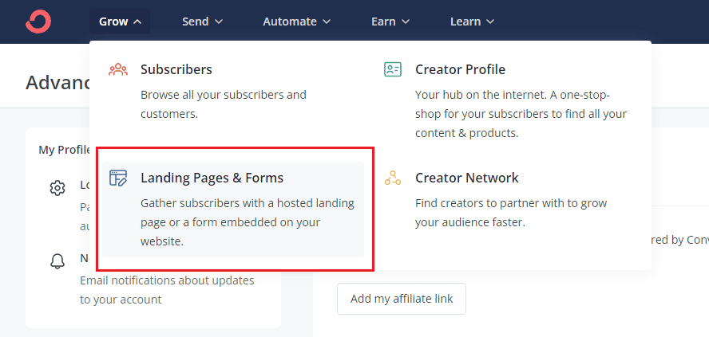This screenshot has height=337, width=709.
Task: Click the Creator Network nodes icon
Action: (393, 178)
